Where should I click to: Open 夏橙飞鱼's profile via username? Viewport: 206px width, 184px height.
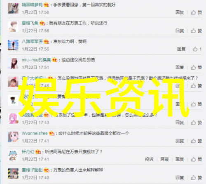(30, 23)
